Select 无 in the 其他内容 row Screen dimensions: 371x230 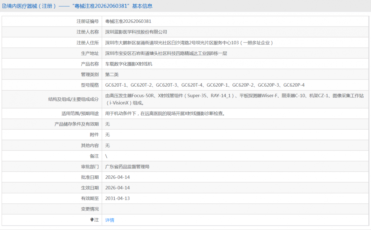coord(108,145)
